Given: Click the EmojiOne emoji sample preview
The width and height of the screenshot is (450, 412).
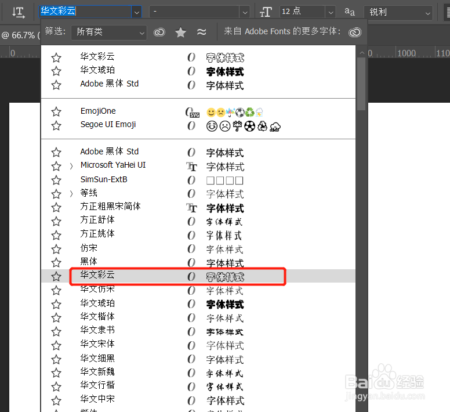Looking at the screenshot, I should (x=235, y=112).
